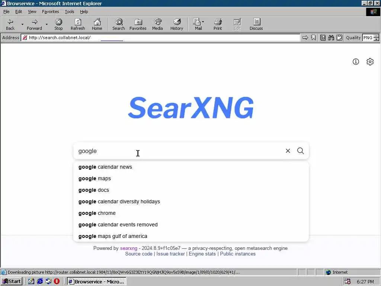Click the Internet zone status bar indicator
This screenshot has width=381, height=286.
point(337,272)
